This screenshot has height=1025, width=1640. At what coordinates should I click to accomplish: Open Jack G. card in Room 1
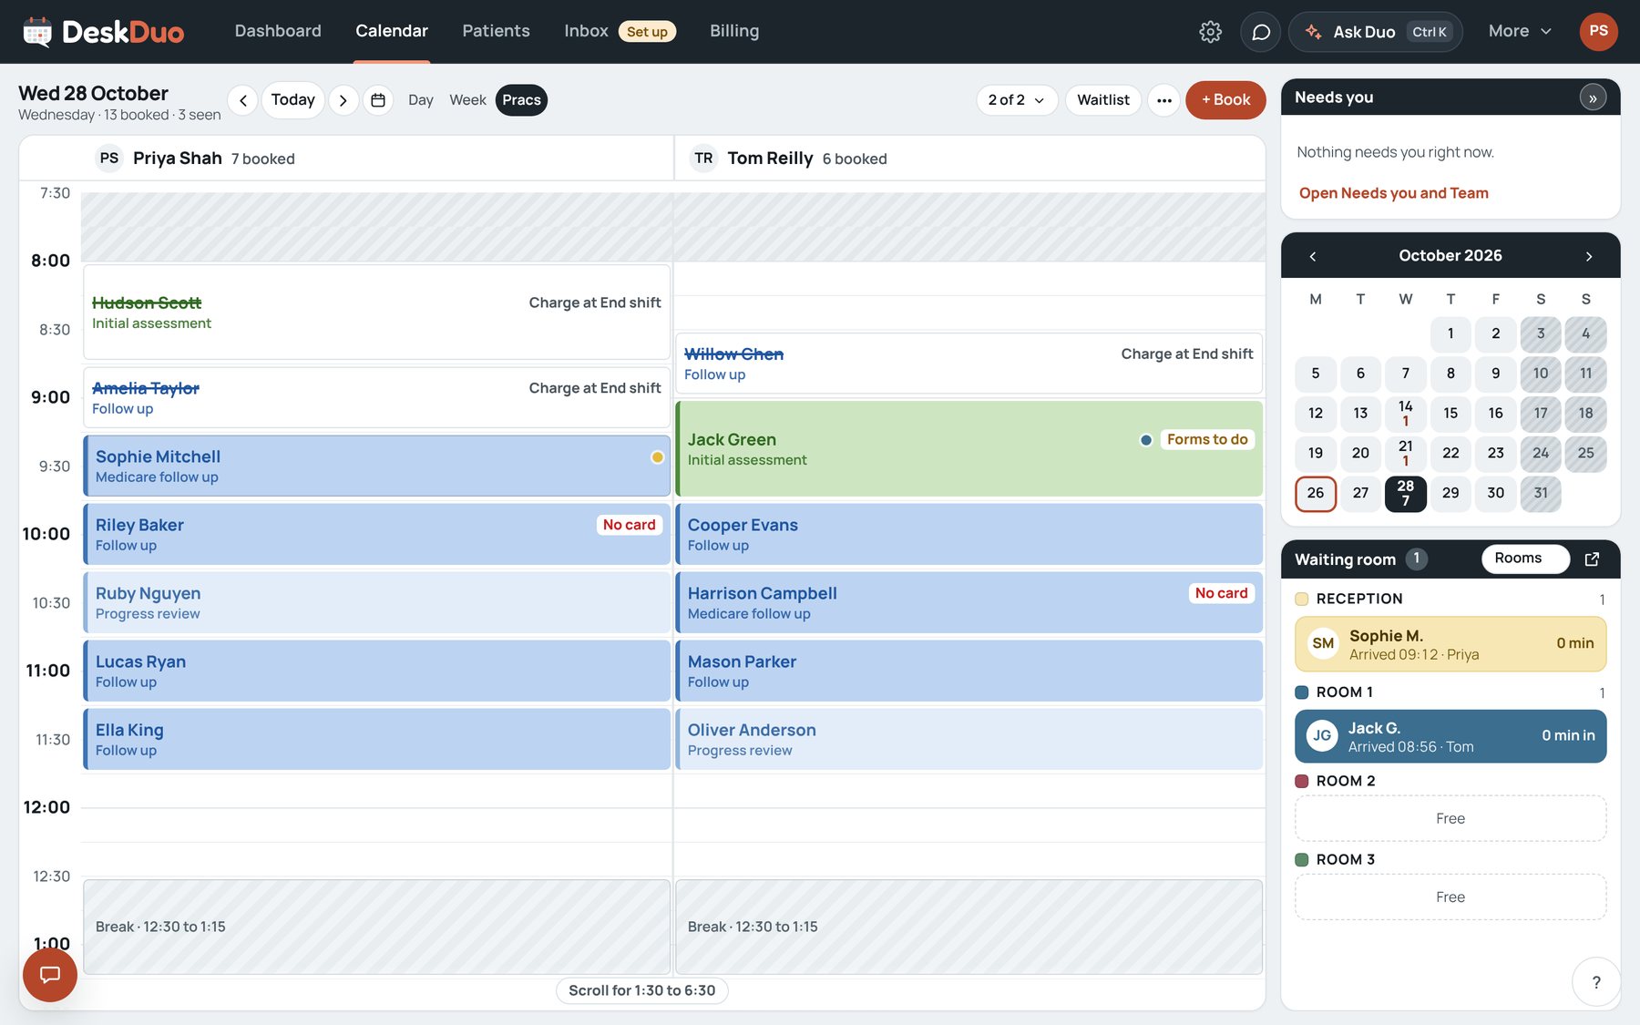click(1450, 736)
